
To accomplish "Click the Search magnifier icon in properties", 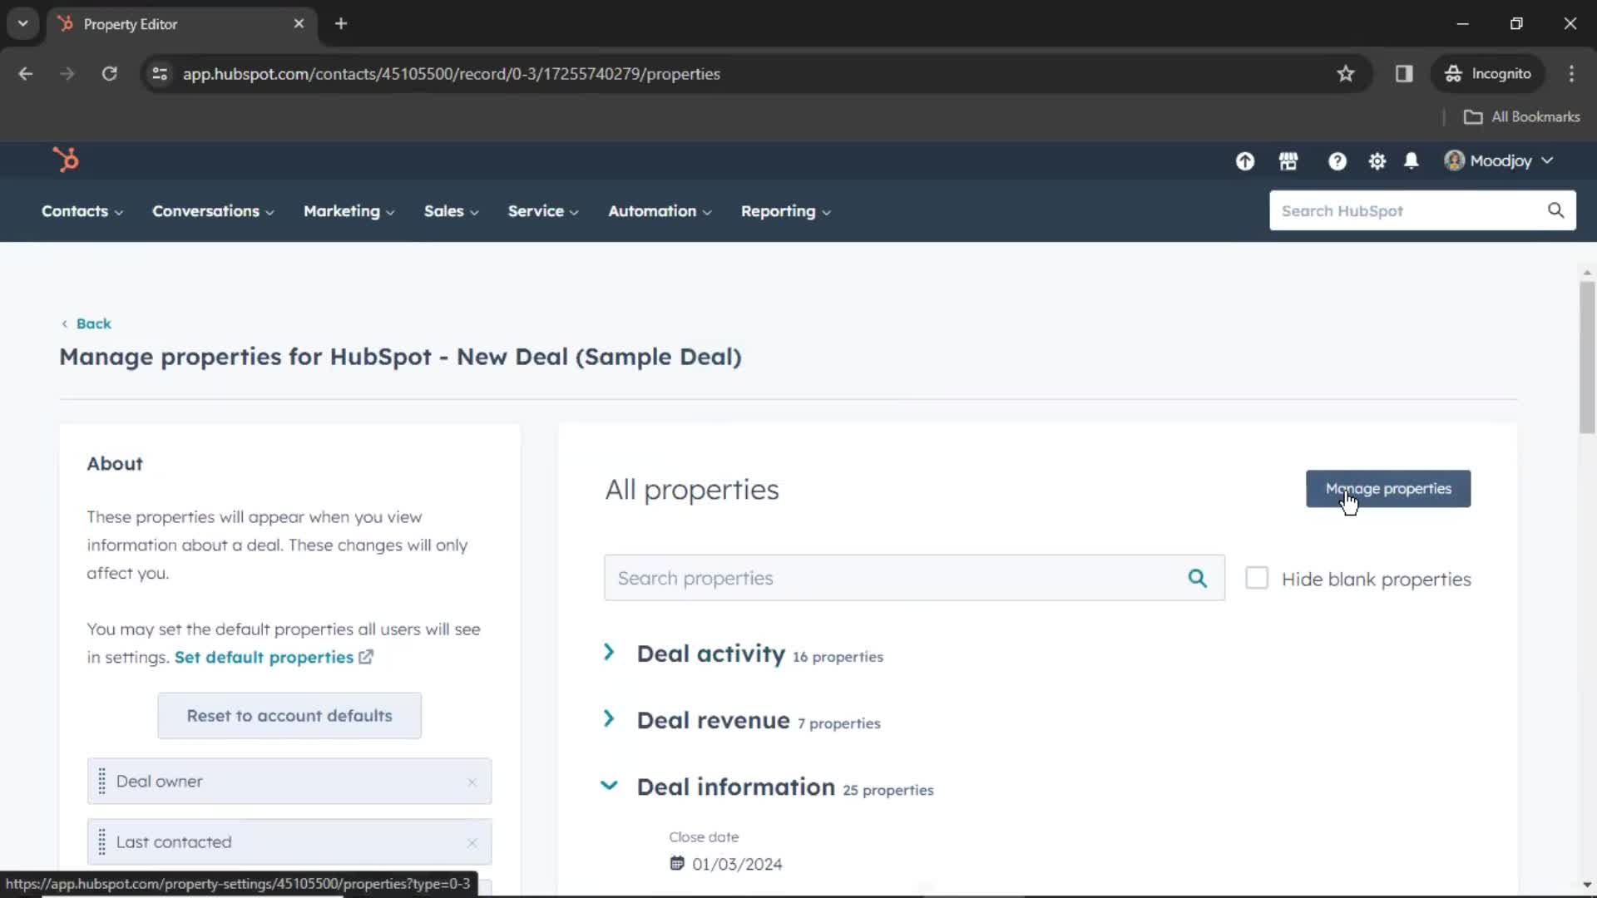I will click(1198, 578).
